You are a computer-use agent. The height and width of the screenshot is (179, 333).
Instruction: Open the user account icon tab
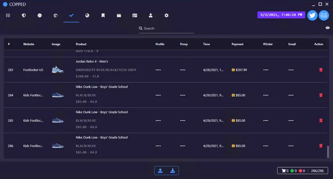point(150,15)
